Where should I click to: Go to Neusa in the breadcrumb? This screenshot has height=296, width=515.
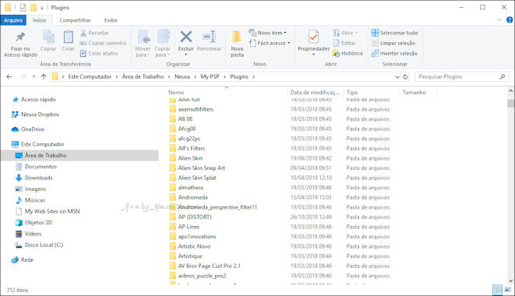coord(182,76)
